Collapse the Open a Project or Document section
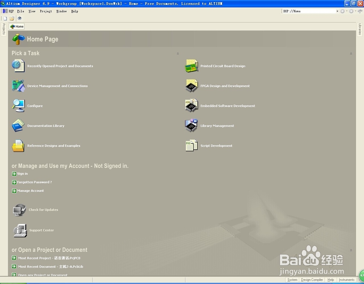This screenshot has height=284, width=364. click(x=351, y=250)
